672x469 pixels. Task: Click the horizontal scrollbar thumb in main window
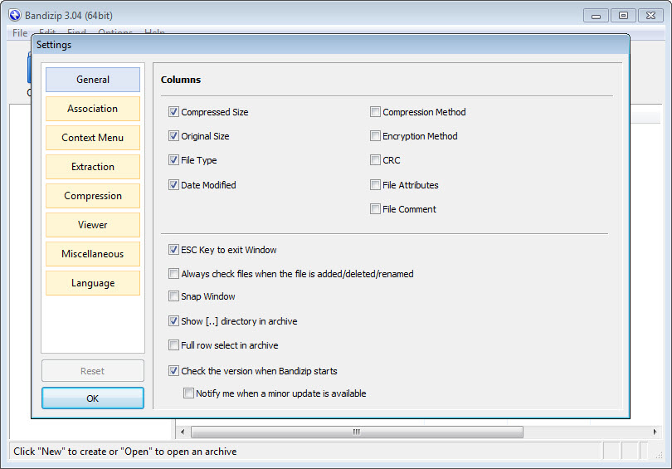point(357,432)
